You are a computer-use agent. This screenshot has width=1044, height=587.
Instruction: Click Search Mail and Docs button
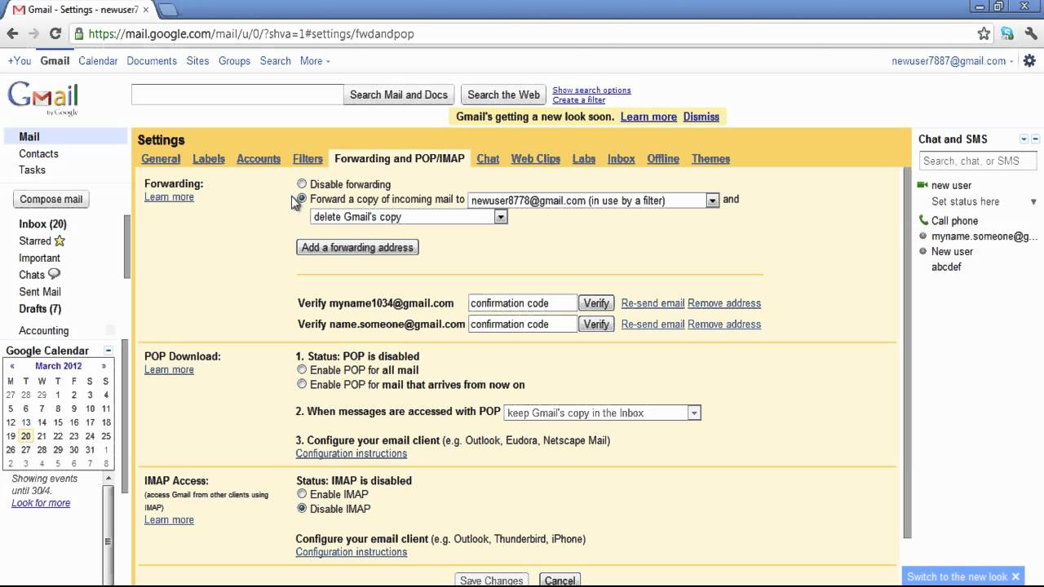tap(399, 95)
